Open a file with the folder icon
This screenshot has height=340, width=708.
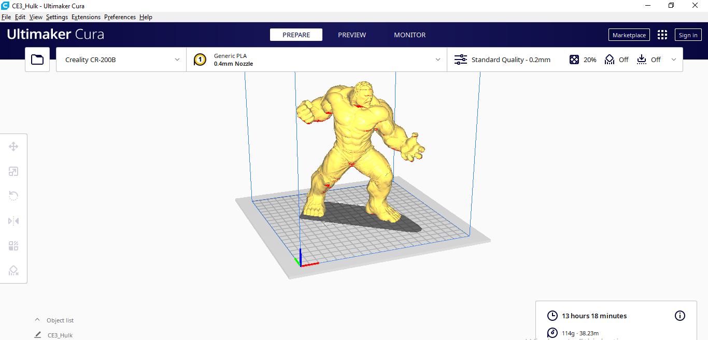(37, 59)
